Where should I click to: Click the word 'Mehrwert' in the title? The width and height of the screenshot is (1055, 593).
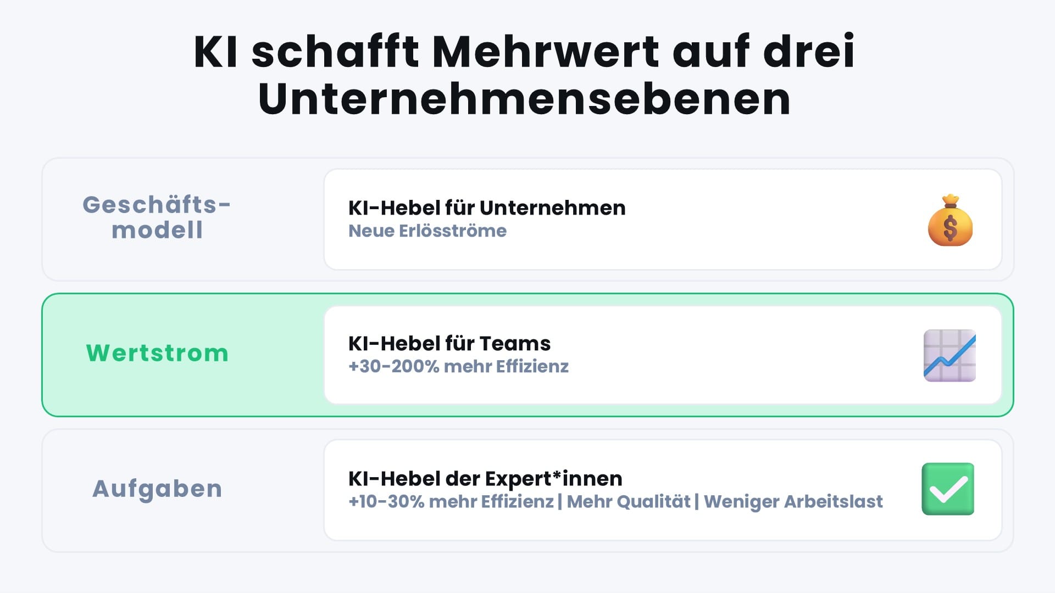click(546, 52)
